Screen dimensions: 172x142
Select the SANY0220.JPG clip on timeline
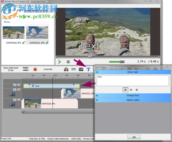click(x=50, y=103)
